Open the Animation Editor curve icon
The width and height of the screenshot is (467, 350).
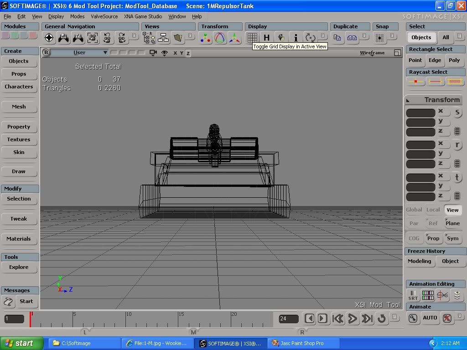coord(442,295)
